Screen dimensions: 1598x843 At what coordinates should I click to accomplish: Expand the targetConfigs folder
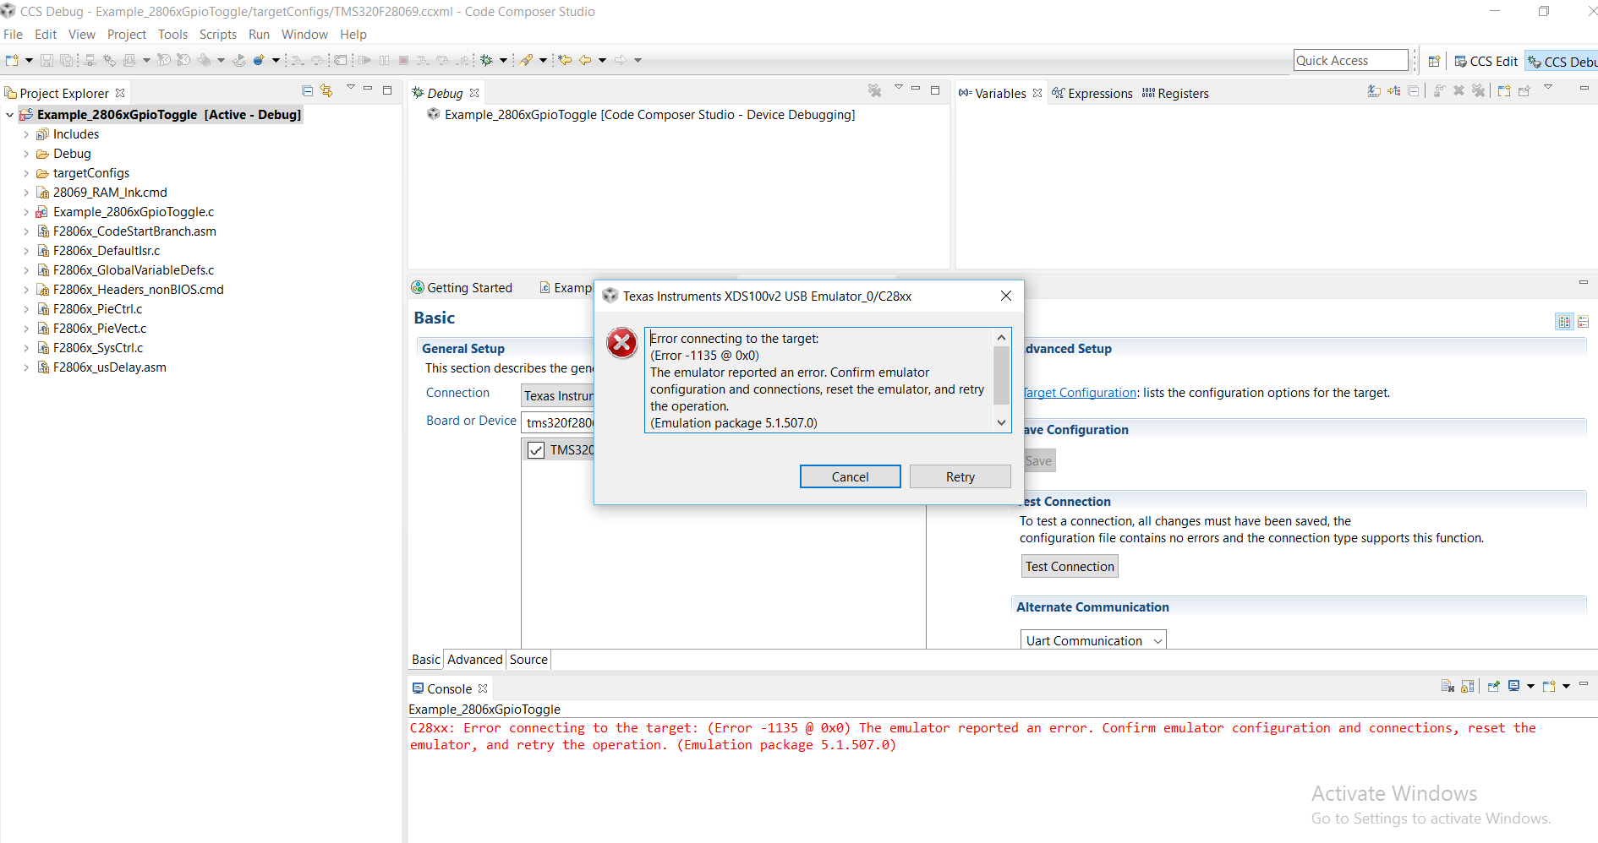(x=26, y=173)
